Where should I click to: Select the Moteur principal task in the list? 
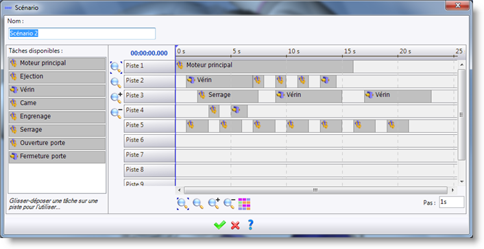point(57,63)
